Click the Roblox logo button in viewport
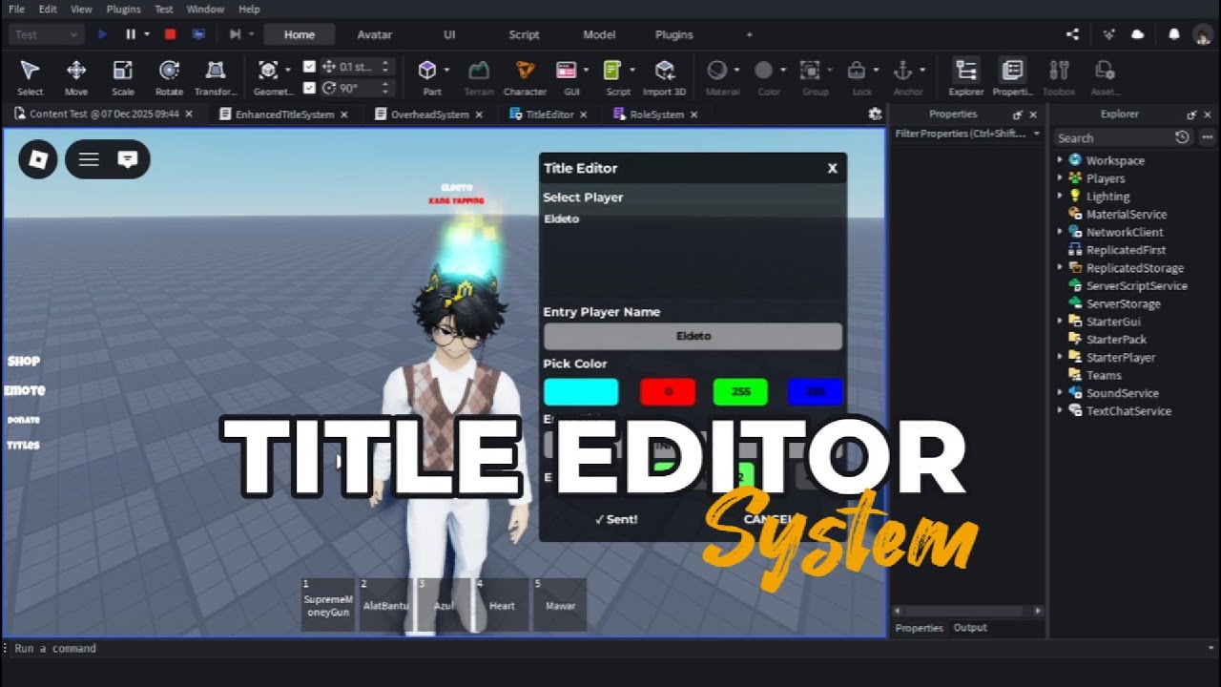Image resolution: width=1221 pixels, height=687 pixels. pos(38,159)
